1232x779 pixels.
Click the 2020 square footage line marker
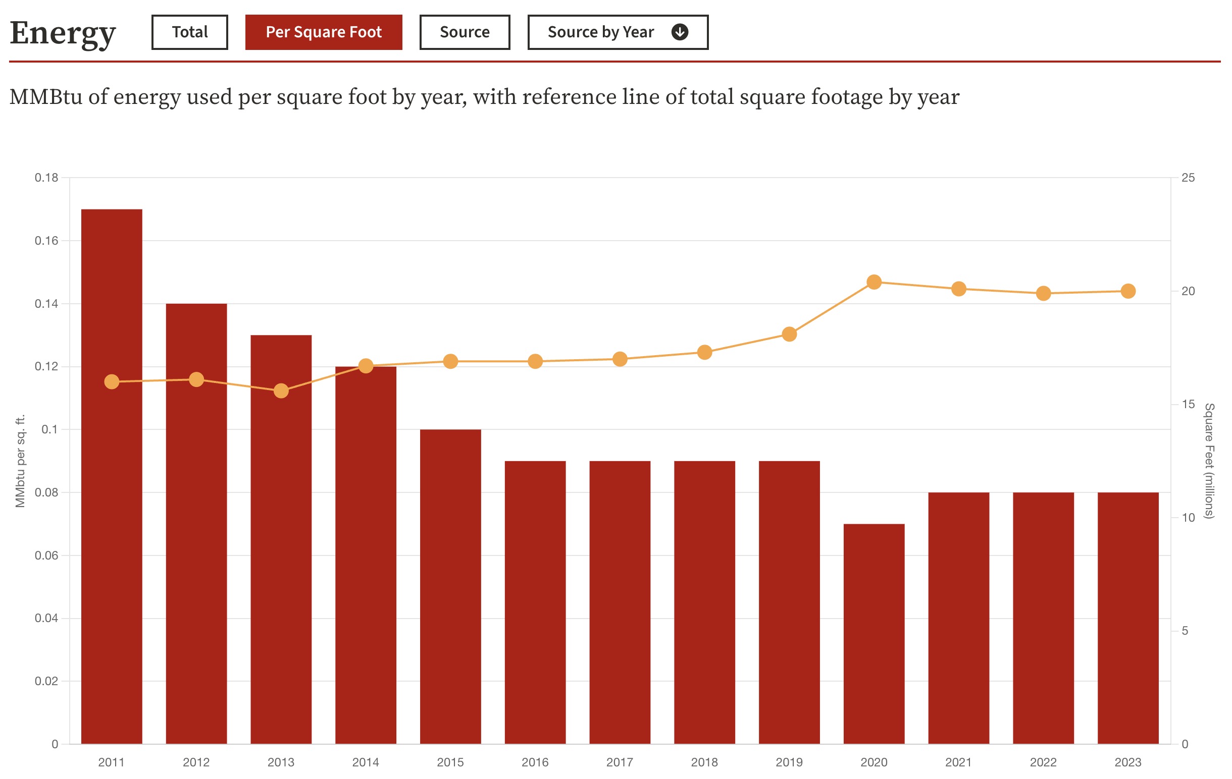coord(874,282)
